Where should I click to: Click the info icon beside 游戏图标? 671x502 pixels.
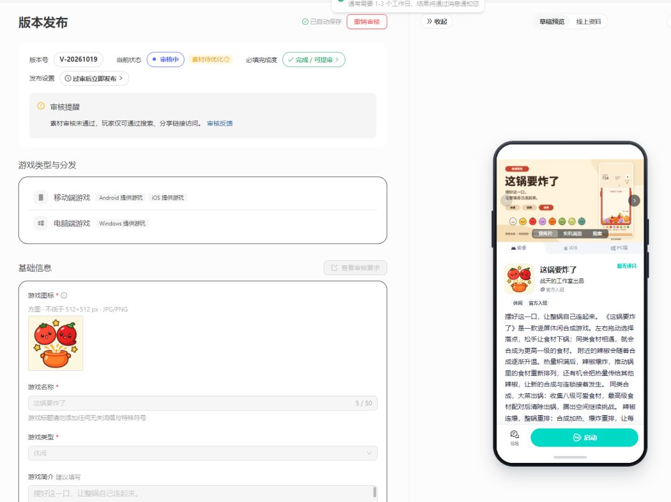64,295
